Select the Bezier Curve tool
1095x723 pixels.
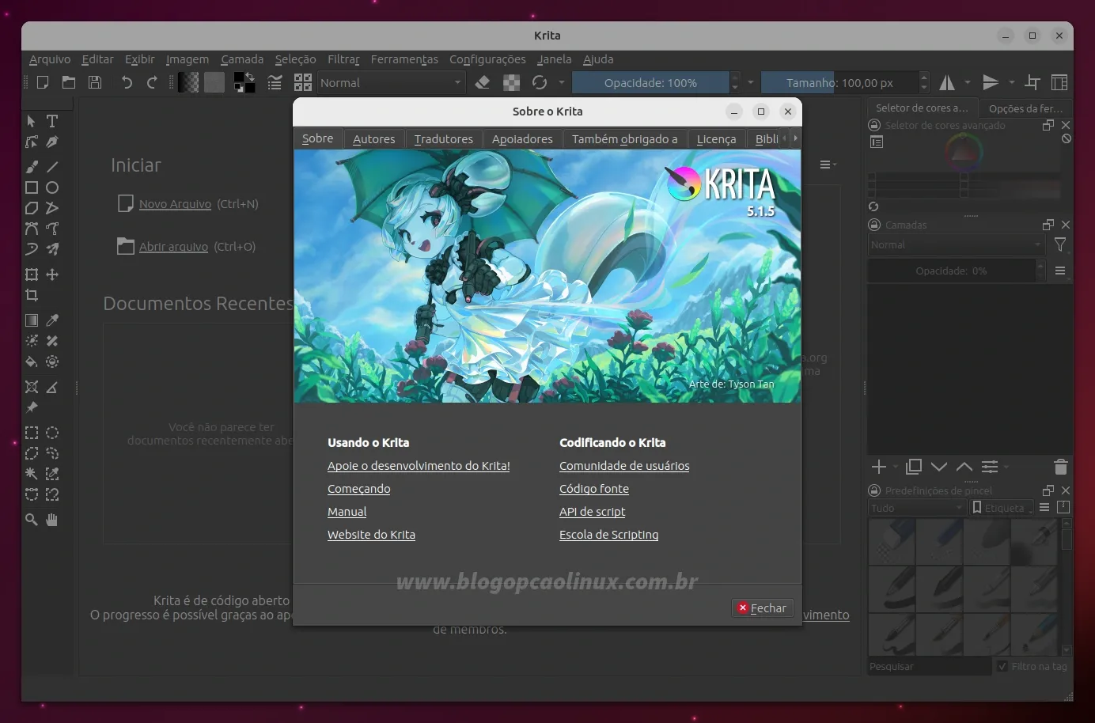(32, 229)
